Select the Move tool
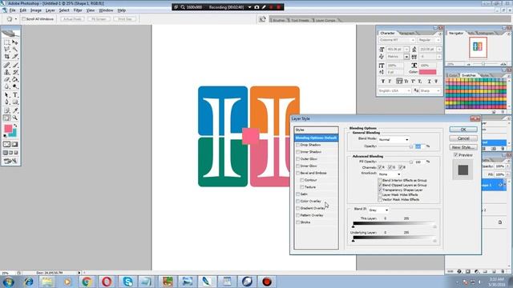The width and height of the screenshot is (513, 288). pos(15,42)
